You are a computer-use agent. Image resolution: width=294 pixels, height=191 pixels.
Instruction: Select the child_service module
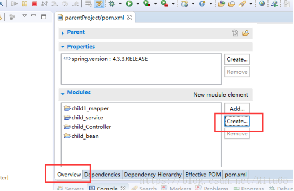click(83, 118)
